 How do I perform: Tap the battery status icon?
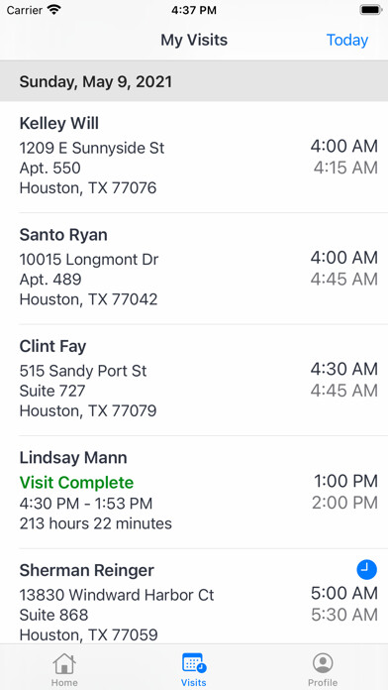point(370,10)
